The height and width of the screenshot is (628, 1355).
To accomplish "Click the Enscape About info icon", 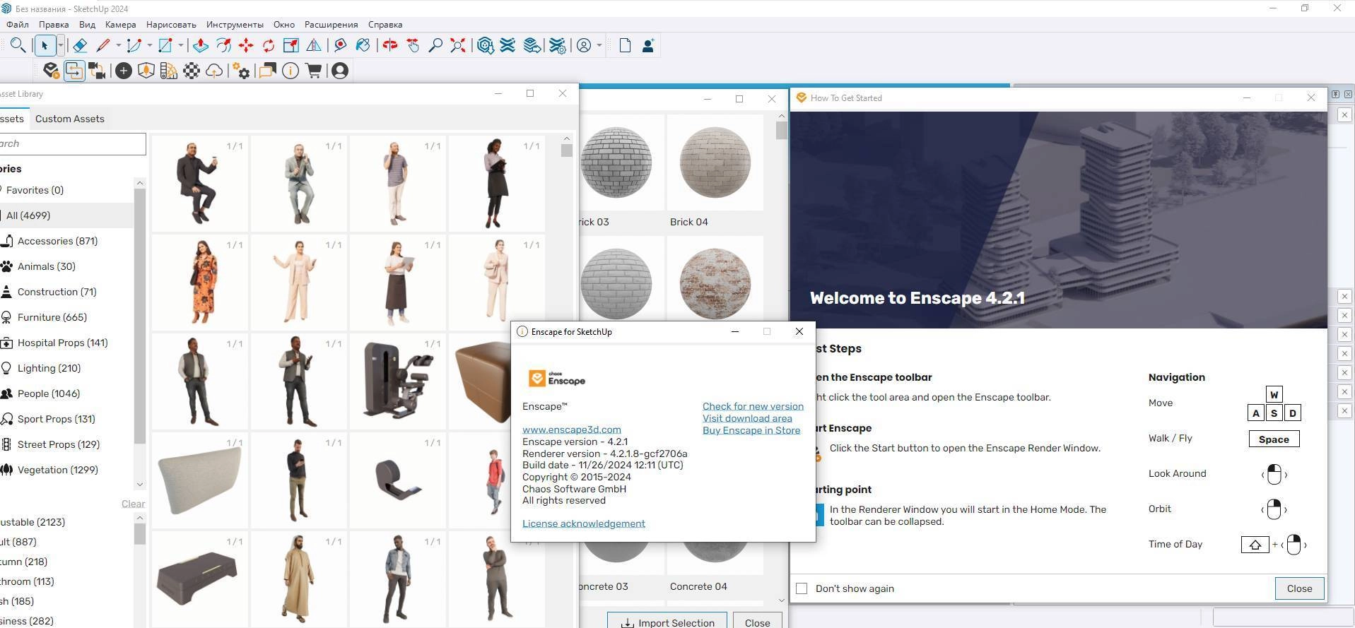I will [291, 71].
